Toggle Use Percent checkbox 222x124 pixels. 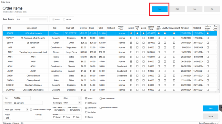86,108
